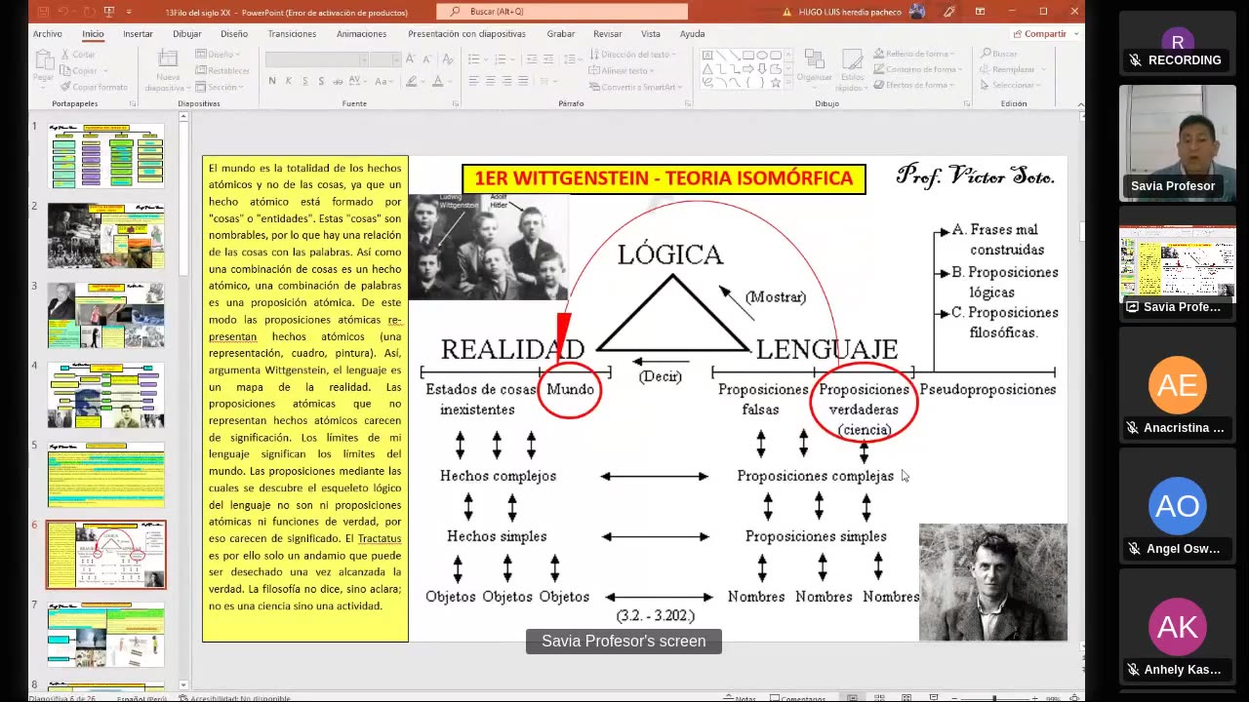Click the ribbon display options icon
The height and width of the screenshot is (702, 1249).
coord(980,12)
